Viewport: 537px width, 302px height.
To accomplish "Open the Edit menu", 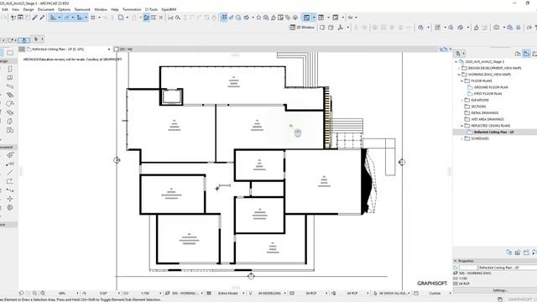I will [5, 9].
